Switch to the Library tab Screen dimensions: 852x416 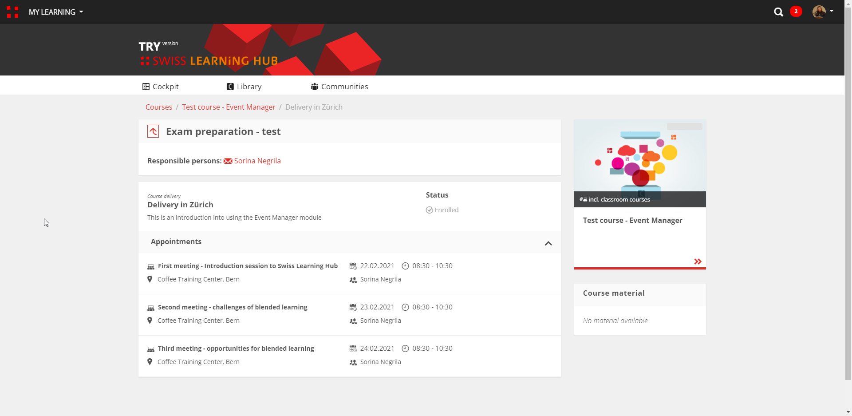point(244,87)
